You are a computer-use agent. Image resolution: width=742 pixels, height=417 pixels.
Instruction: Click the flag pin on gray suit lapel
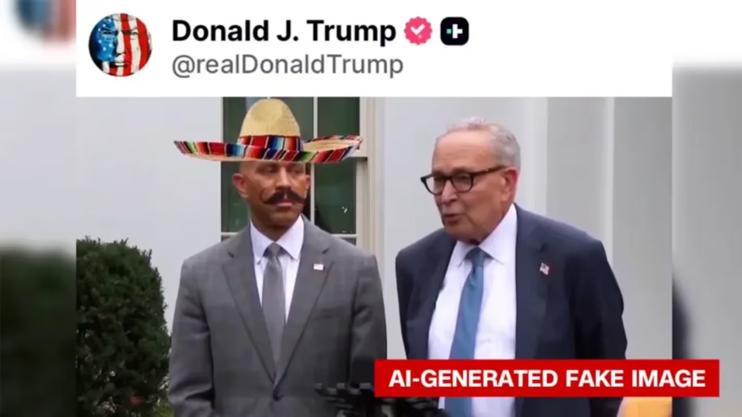point(318,267)
